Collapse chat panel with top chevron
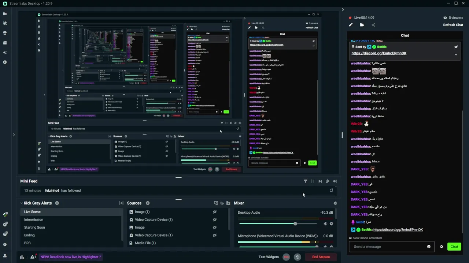 [x=343, y=10]
